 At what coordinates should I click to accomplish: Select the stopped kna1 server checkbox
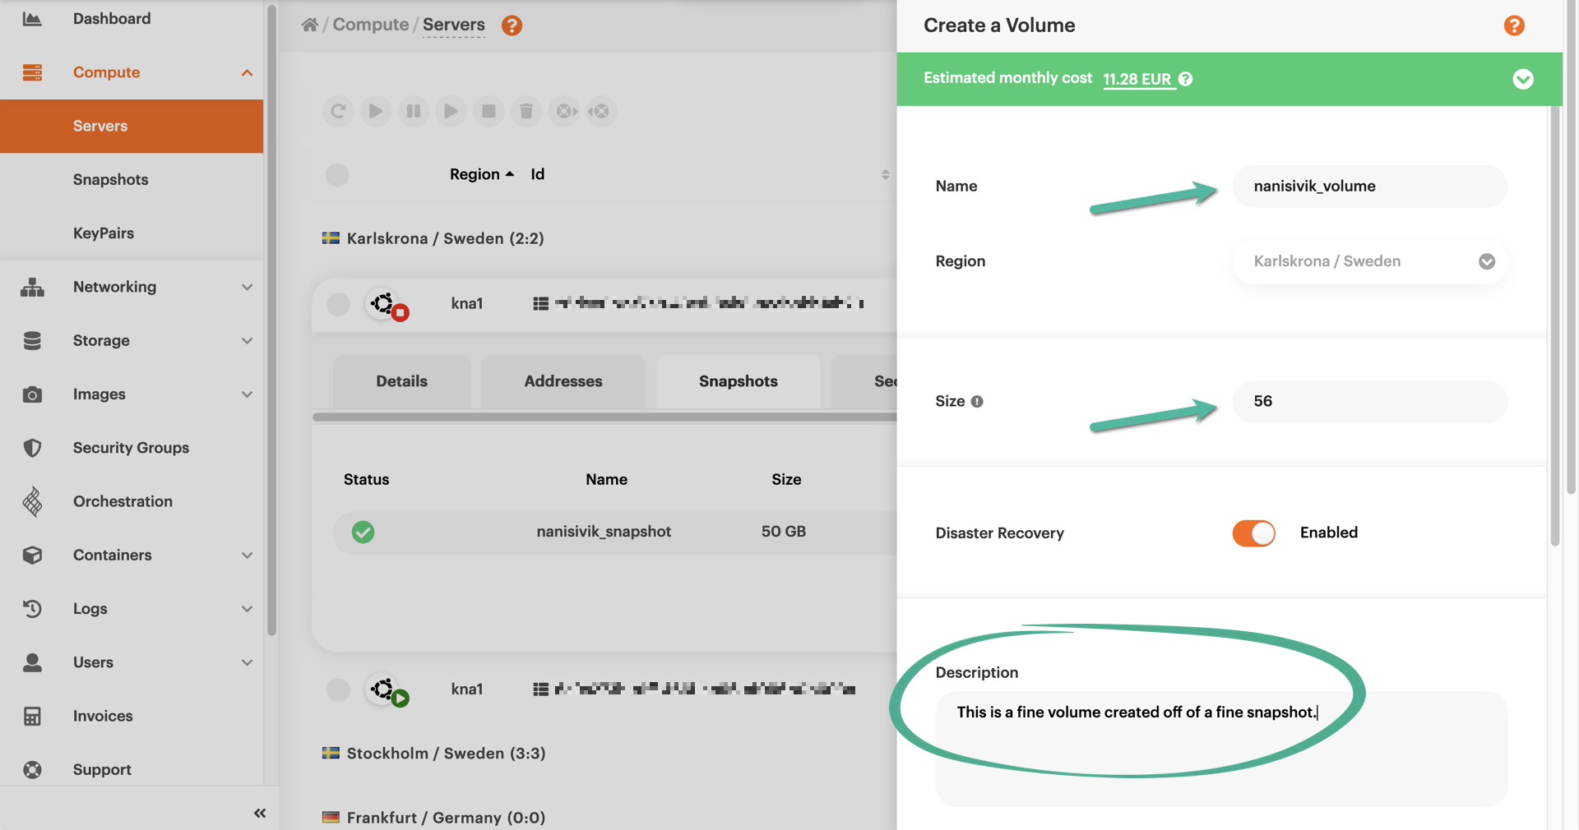pos(338,304)
